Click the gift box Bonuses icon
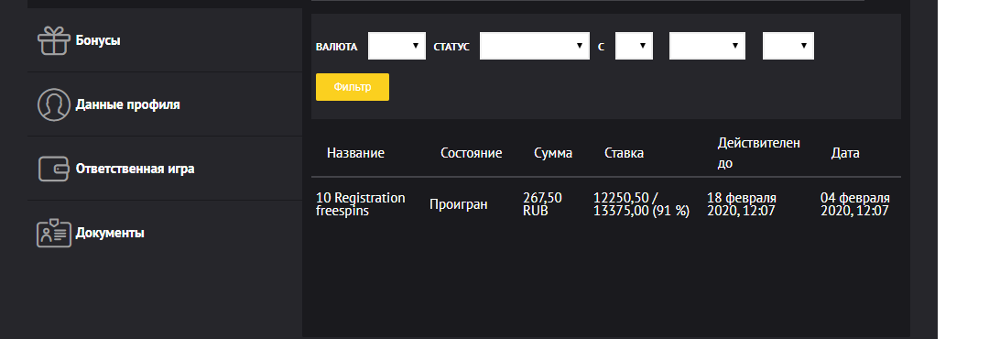This screenshot has width=989, height=339. [x=54, y=40]
